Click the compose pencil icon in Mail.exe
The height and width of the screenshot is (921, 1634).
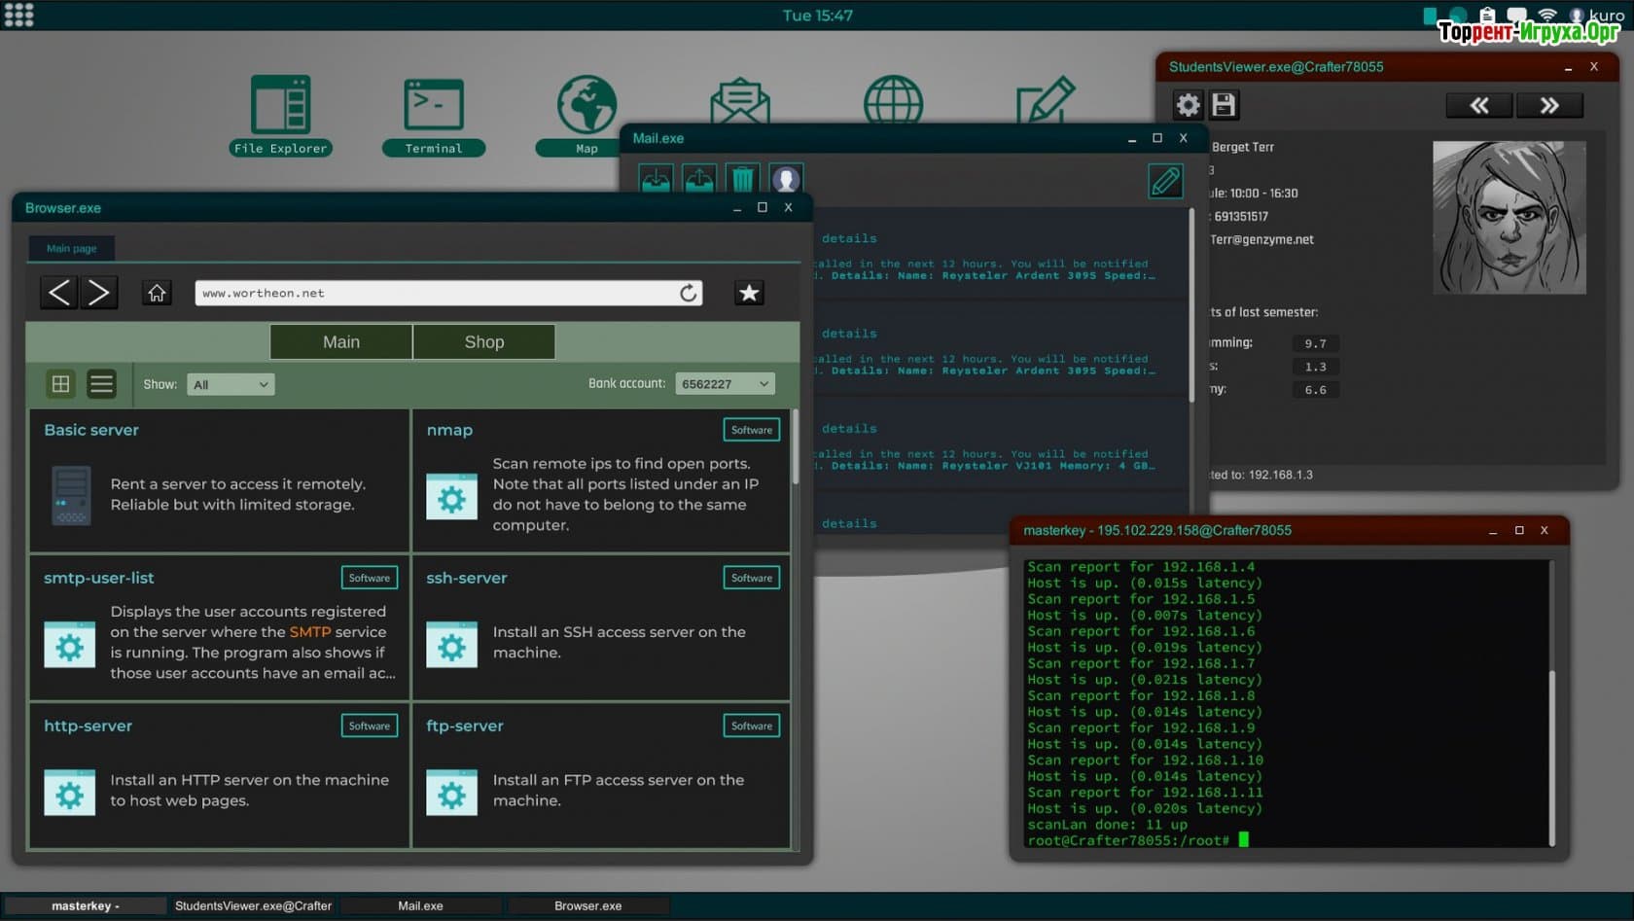1165,181
